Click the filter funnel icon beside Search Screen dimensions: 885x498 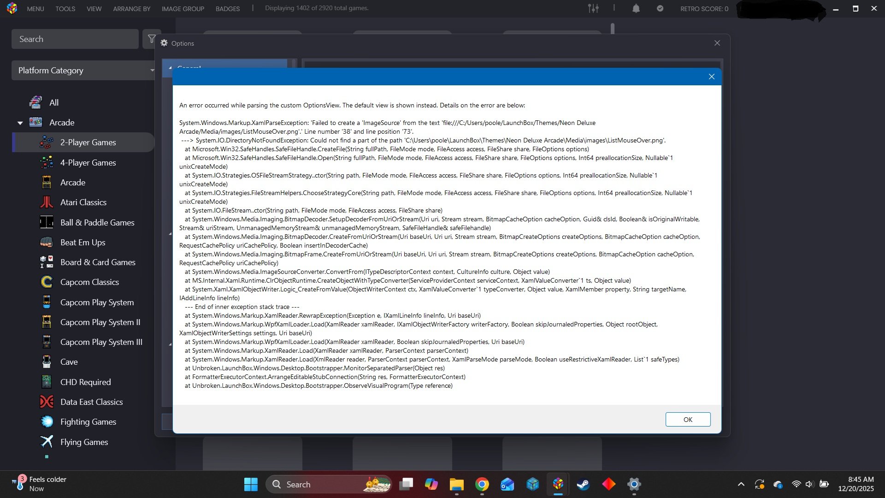coord(151,39)
